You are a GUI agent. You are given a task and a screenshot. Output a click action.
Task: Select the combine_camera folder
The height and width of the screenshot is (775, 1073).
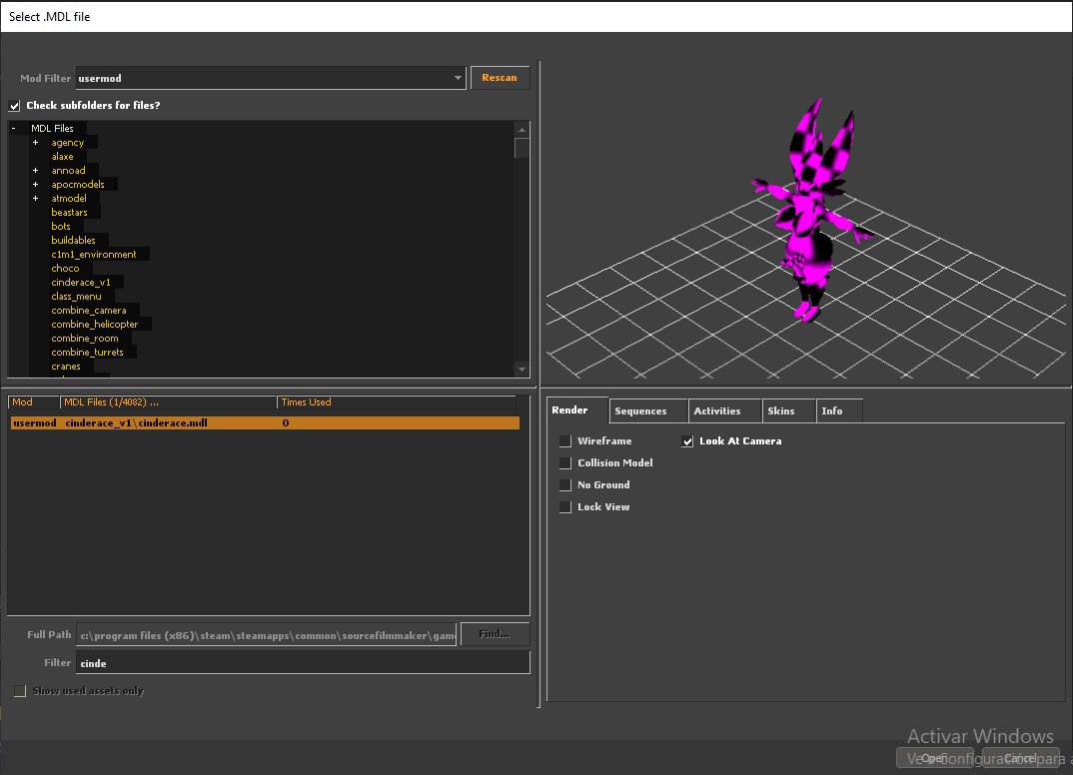pos(89,311)
